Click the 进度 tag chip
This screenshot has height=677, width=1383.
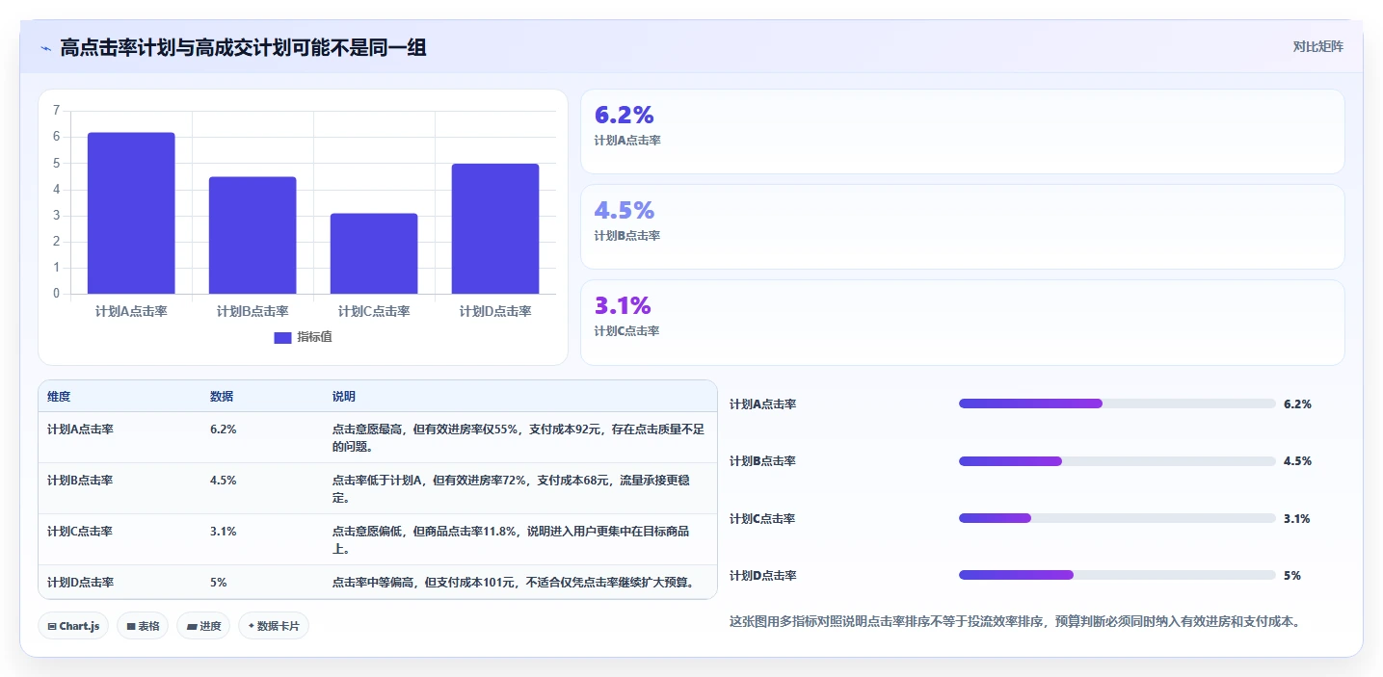(x=203, y=626)
